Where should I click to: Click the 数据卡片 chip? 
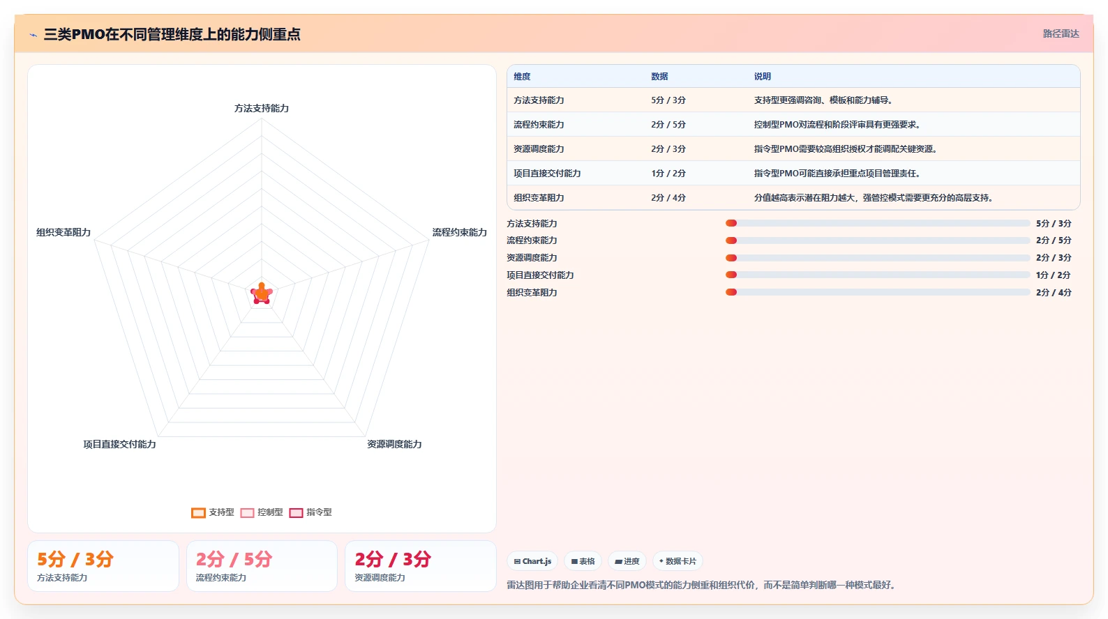click(x=677, y=561)
